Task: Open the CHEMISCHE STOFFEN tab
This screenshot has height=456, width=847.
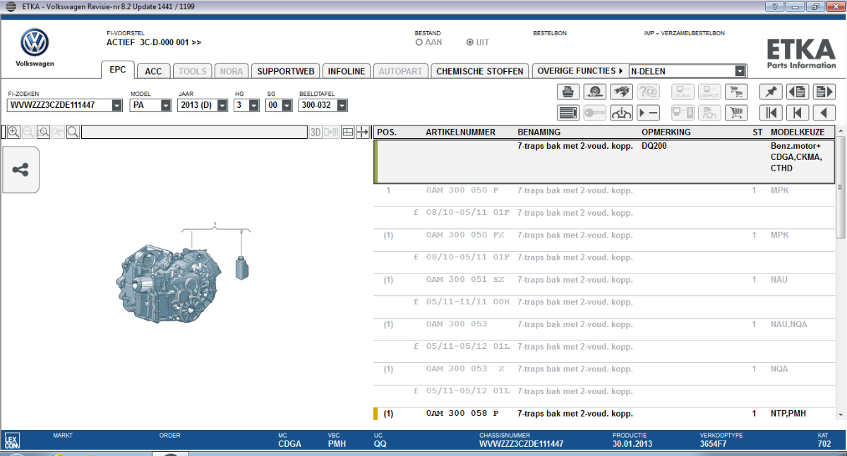Action: [x=480, y=71]
